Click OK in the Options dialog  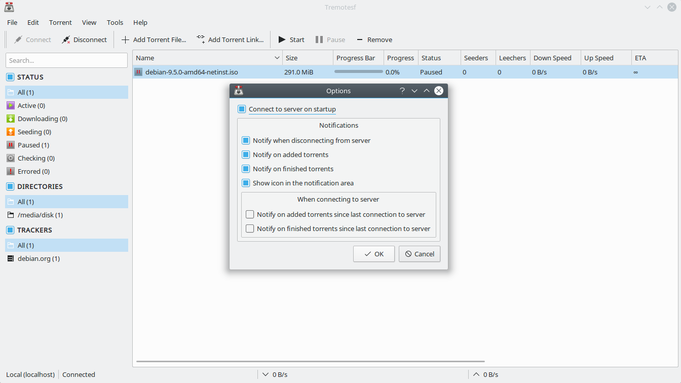tap(373, 254)
